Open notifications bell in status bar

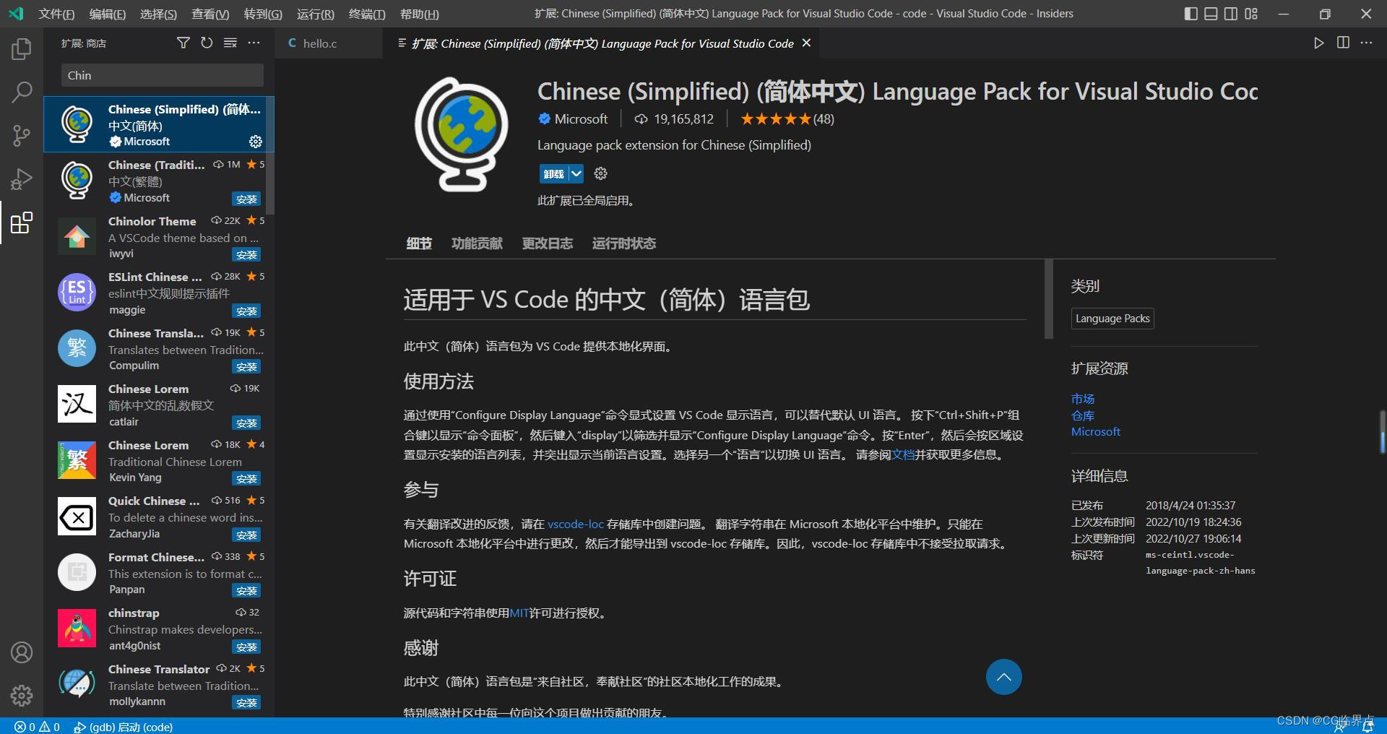(1367, 727)
